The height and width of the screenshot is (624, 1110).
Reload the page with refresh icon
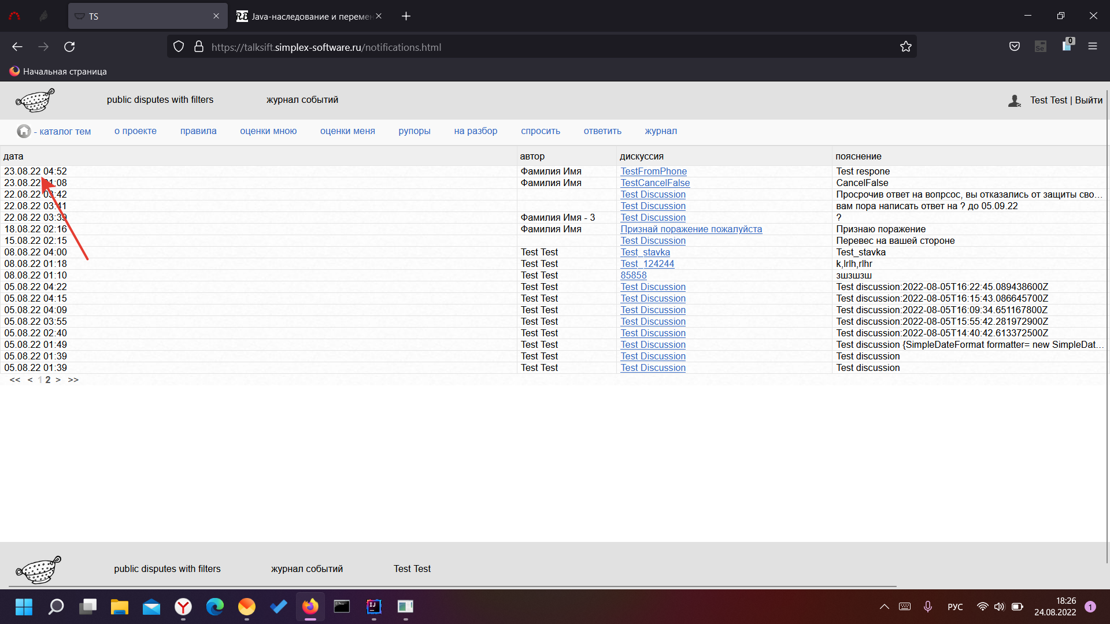coord(69,47)
